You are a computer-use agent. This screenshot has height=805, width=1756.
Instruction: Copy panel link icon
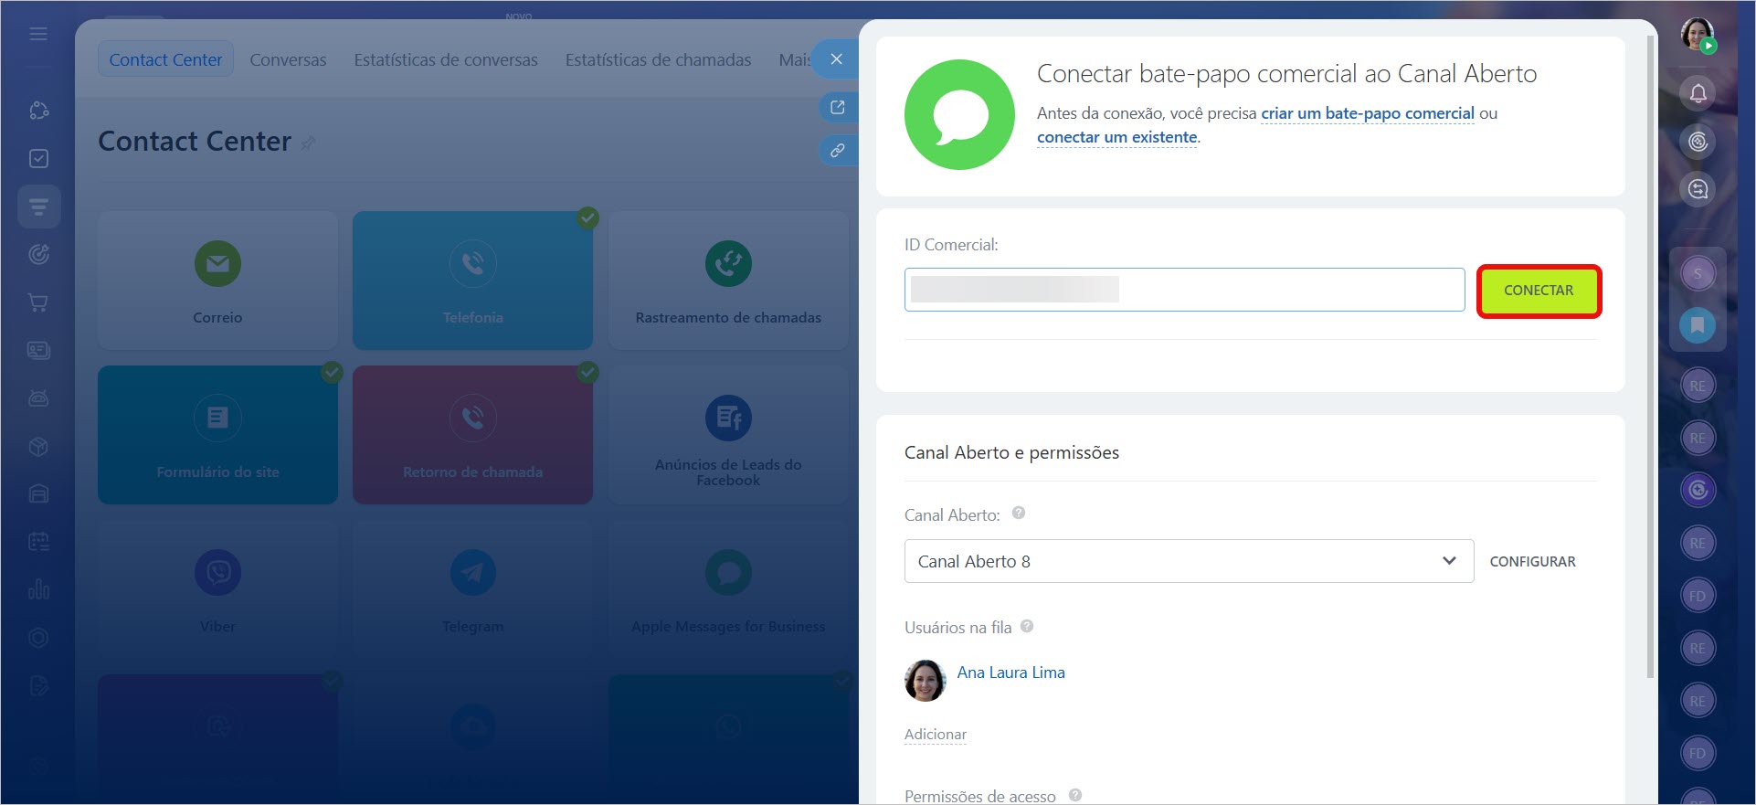(837, 150)
